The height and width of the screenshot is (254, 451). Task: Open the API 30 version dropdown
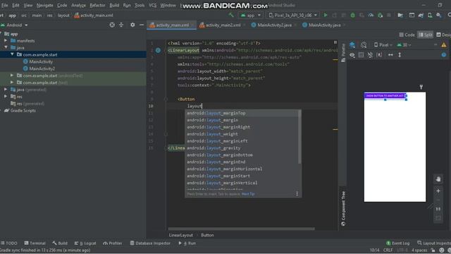(x=404, y=45)
